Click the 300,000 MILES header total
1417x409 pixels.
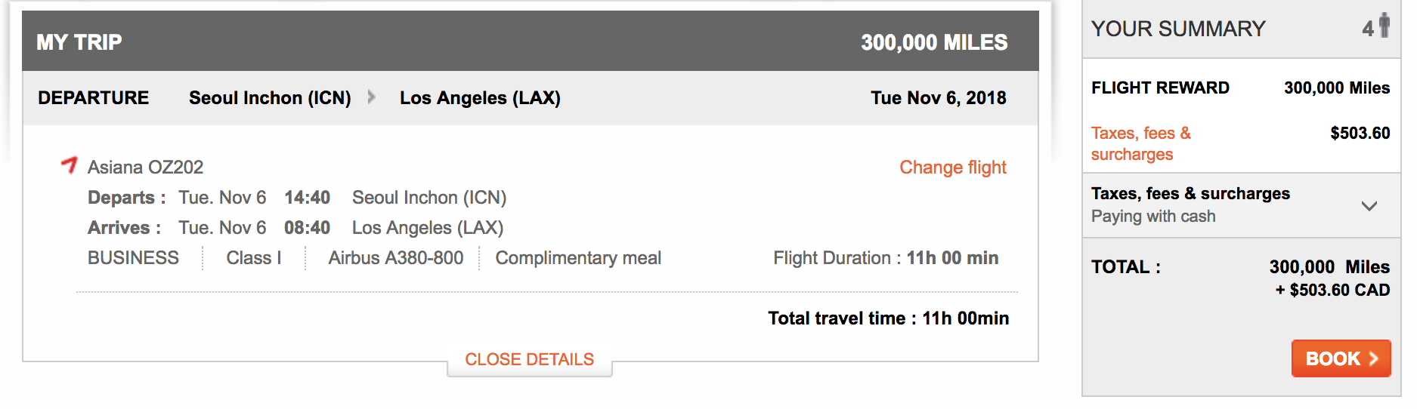click(934, 42)
